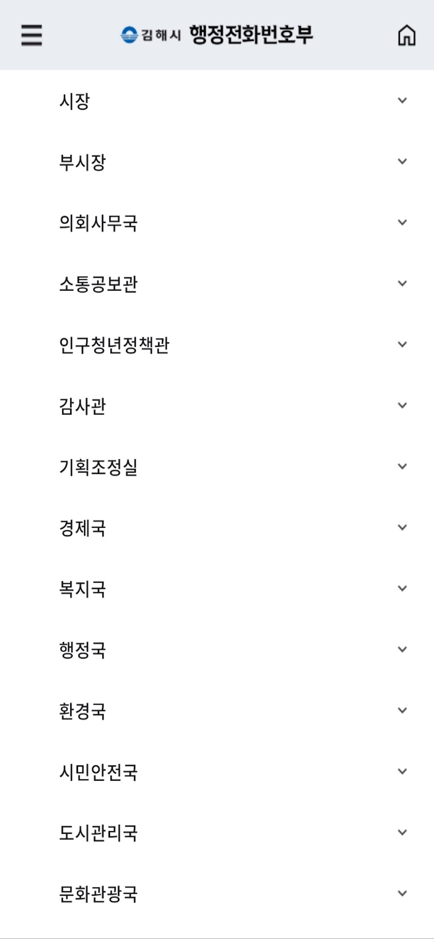
Task: Expand chevron beside 소통공보관
Action: coord(402,283)
